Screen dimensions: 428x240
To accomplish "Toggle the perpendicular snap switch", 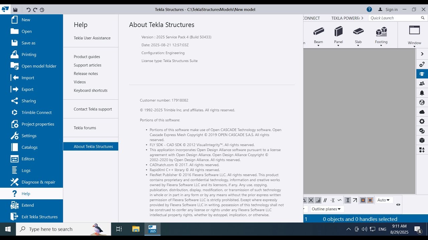I will (318, 200).
